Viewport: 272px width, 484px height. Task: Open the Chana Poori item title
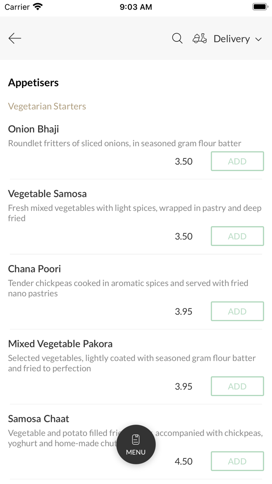(35, 269)
